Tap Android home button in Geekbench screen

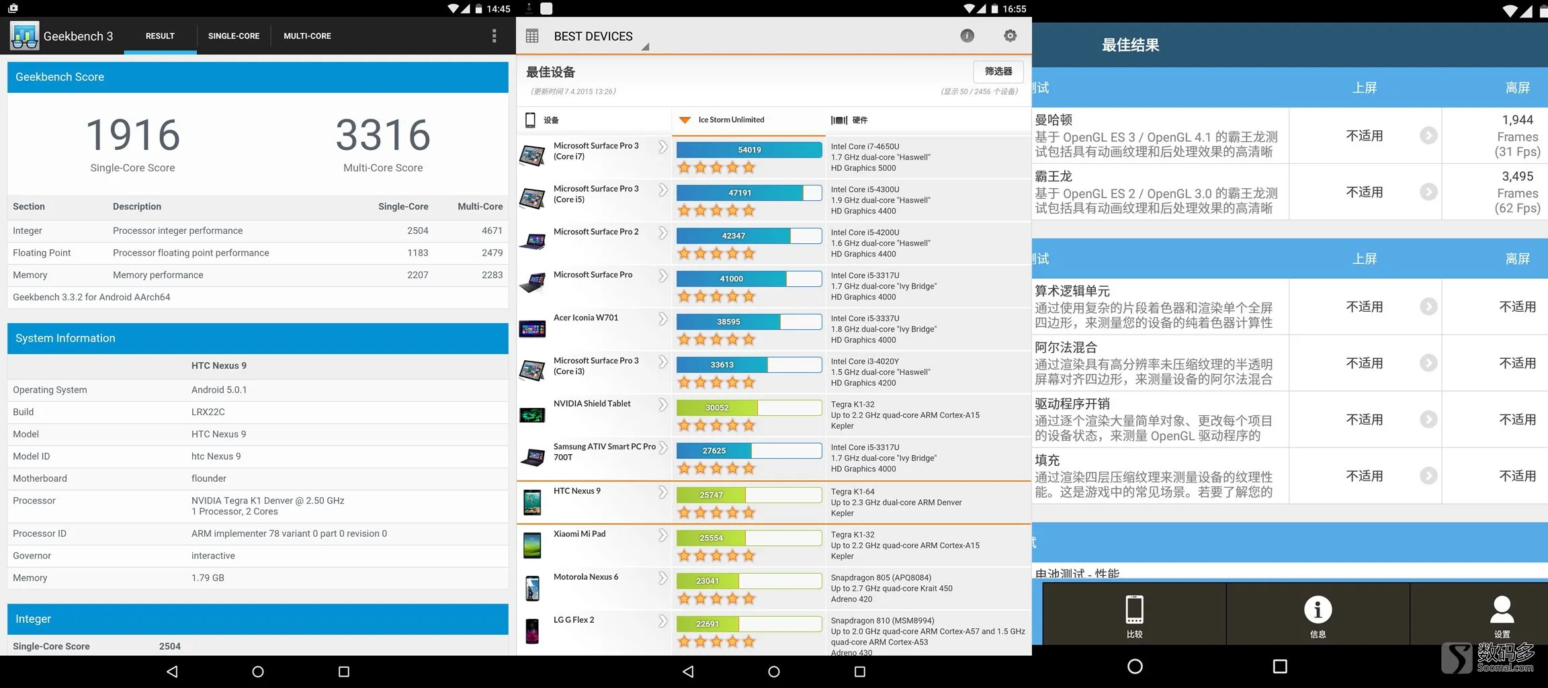[x=258, y=671]
